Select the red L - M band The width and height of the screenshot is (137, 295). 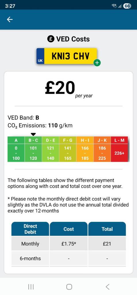119,149
